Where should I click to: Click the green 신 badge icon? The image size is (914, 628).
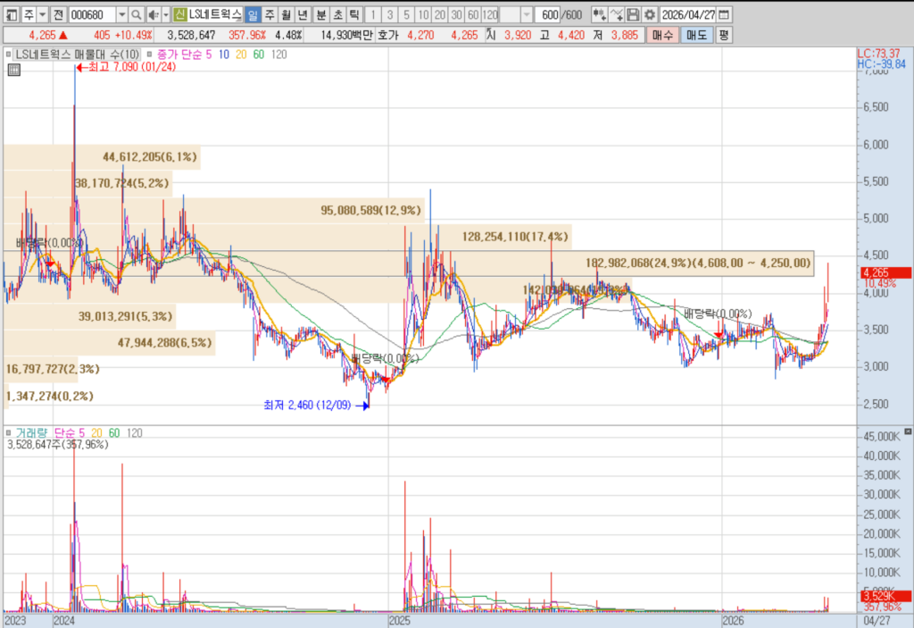180,14
